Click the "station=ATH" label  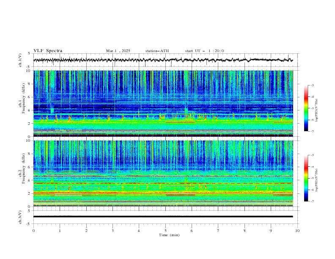[x=157, y=51]
